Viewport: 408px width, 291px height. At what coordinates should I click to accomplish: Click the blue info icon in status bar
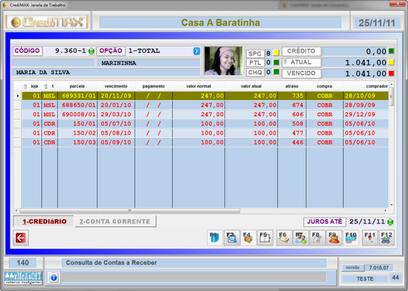pos(54,278)
